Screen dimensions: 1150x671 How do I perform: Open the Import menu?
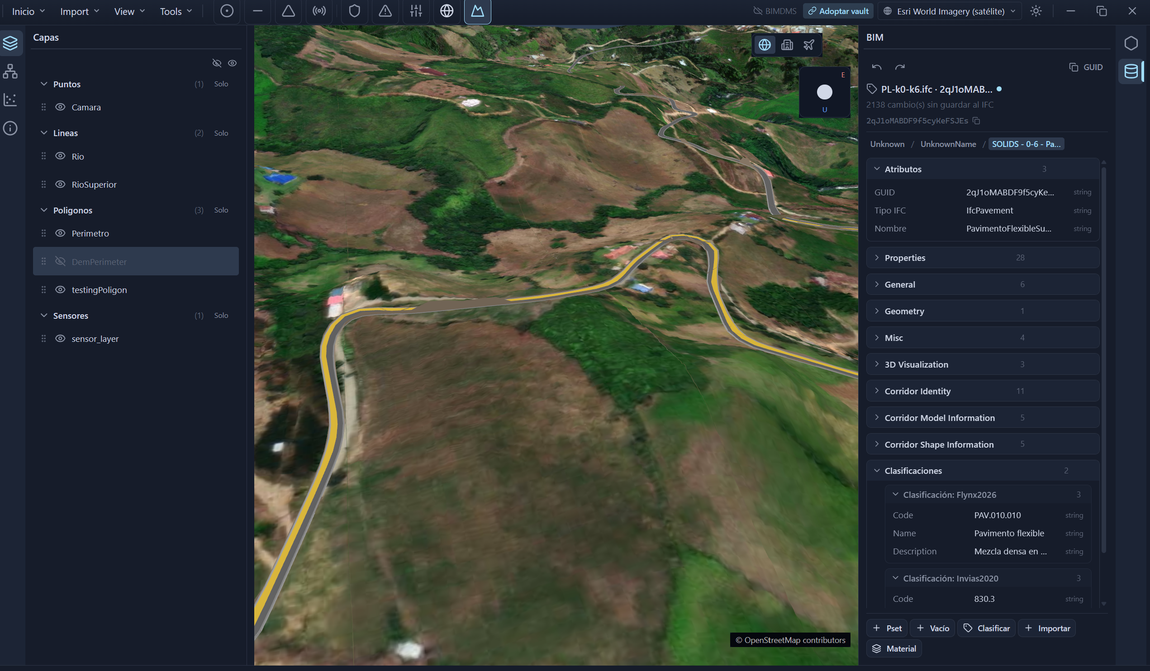coord(80,11)
